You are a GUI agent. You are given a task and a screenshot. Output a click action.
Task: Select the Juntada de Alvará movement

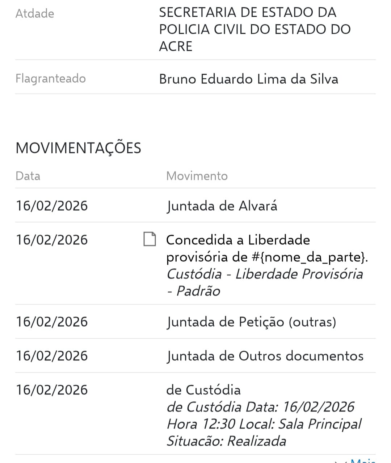click(222, 206)
